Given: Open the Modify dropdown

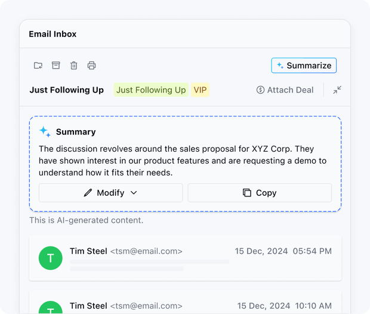Looking at the screenshot, I should 110,193.
